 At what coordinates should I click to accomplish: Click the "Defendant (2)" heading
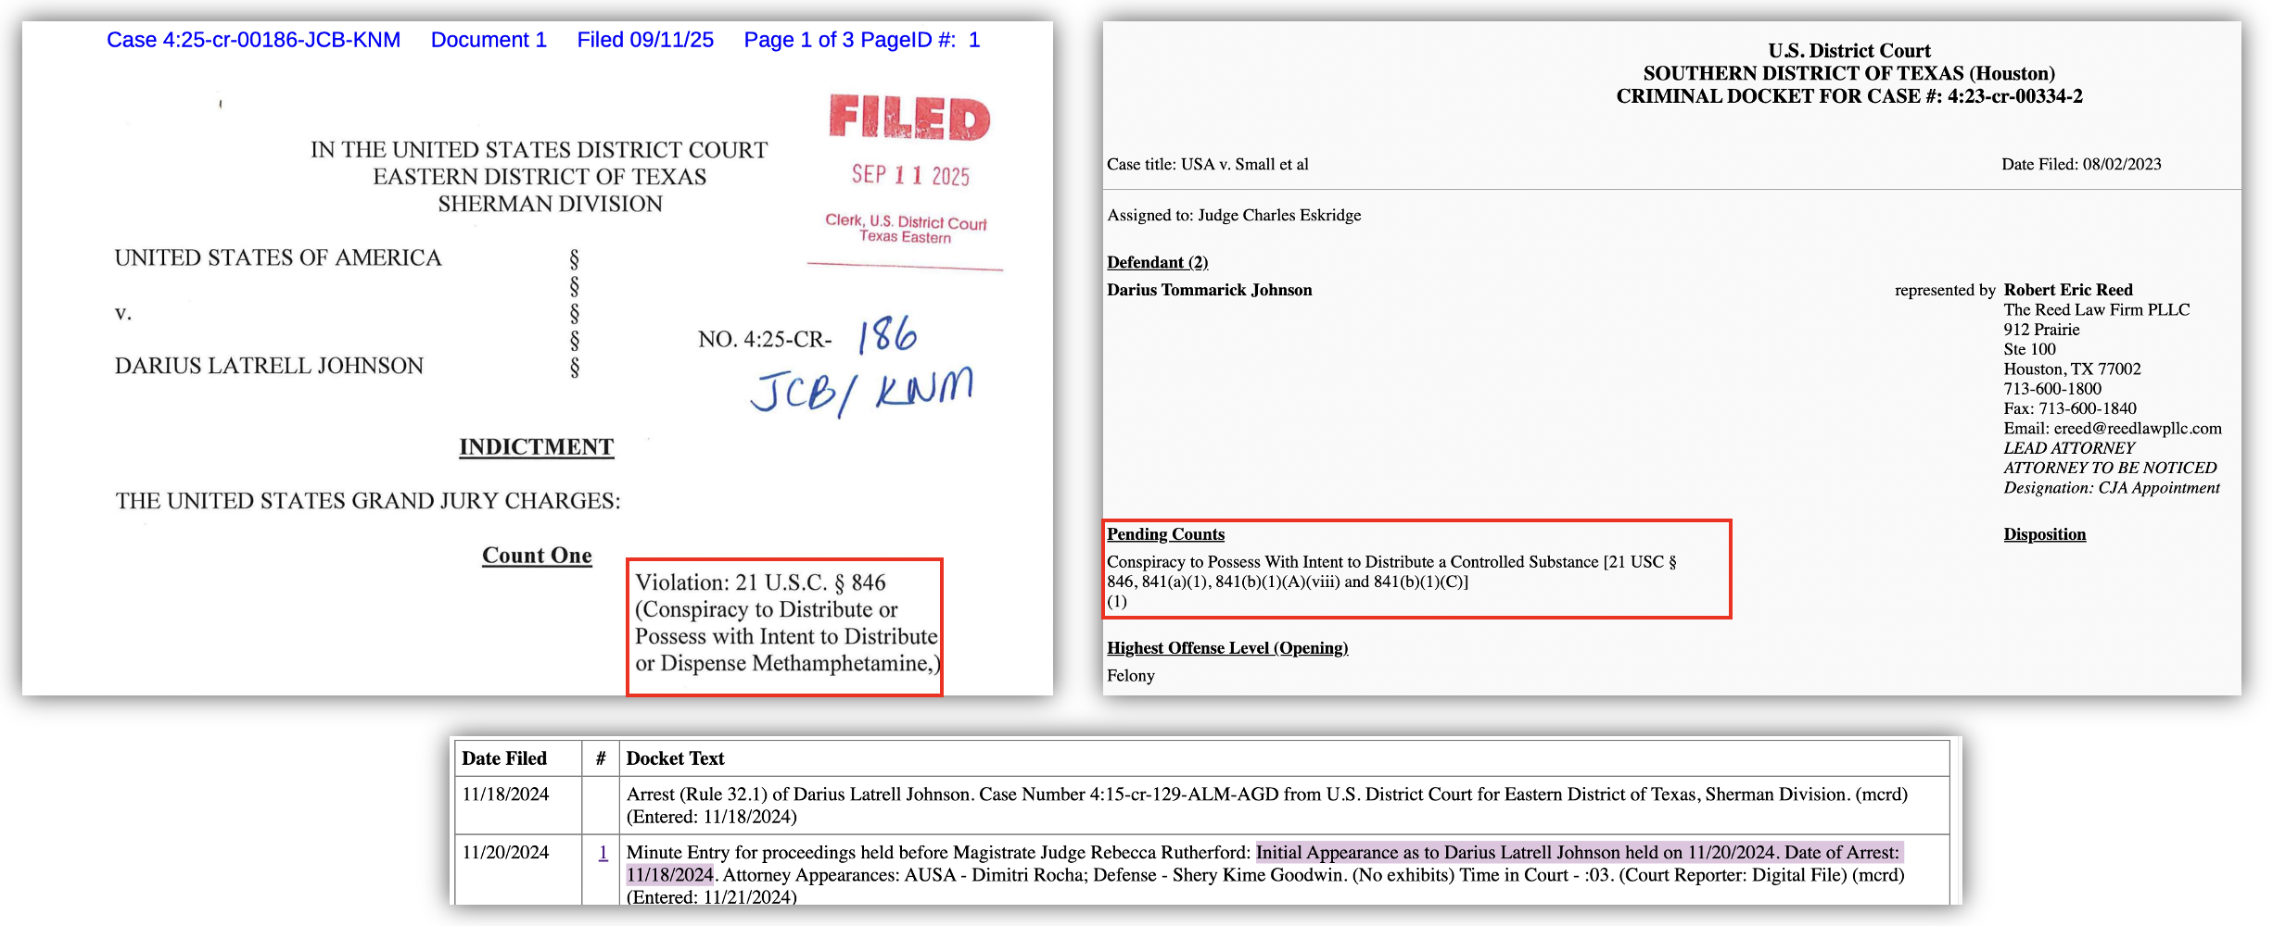[x=1157, y=262]
